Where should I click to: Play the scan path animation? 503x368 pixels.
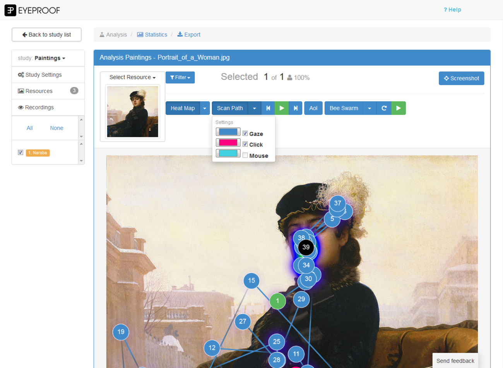(x=282, y=108)
